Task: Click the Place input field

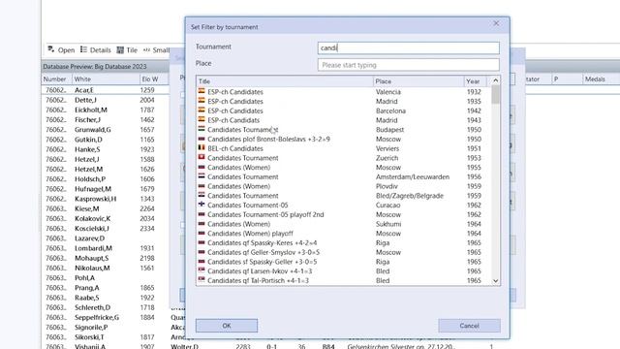Action: point(409,65)
